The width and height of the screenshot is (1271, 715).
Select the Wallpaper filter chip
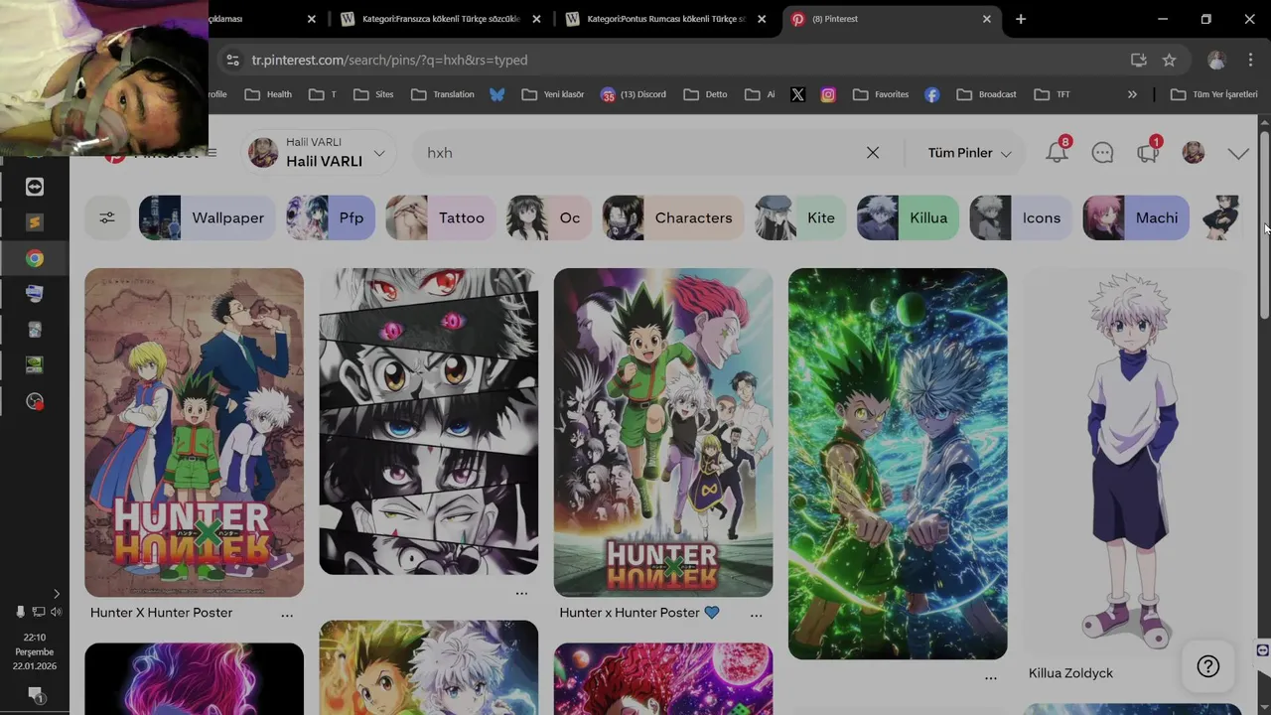pos(208,217)
